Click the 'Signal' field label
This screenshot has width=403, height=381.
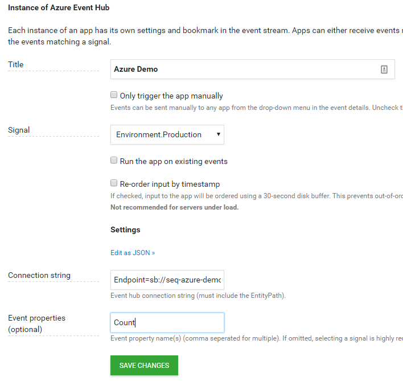pyautogui.click(x=19, y=130)
